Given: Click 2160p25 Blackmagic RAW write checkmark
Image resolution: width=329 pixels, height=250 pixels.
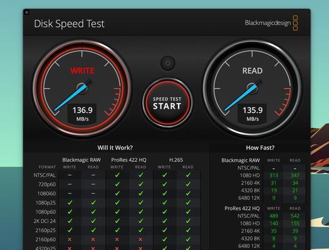Looking at the screenshot, I should pos(70,230).
